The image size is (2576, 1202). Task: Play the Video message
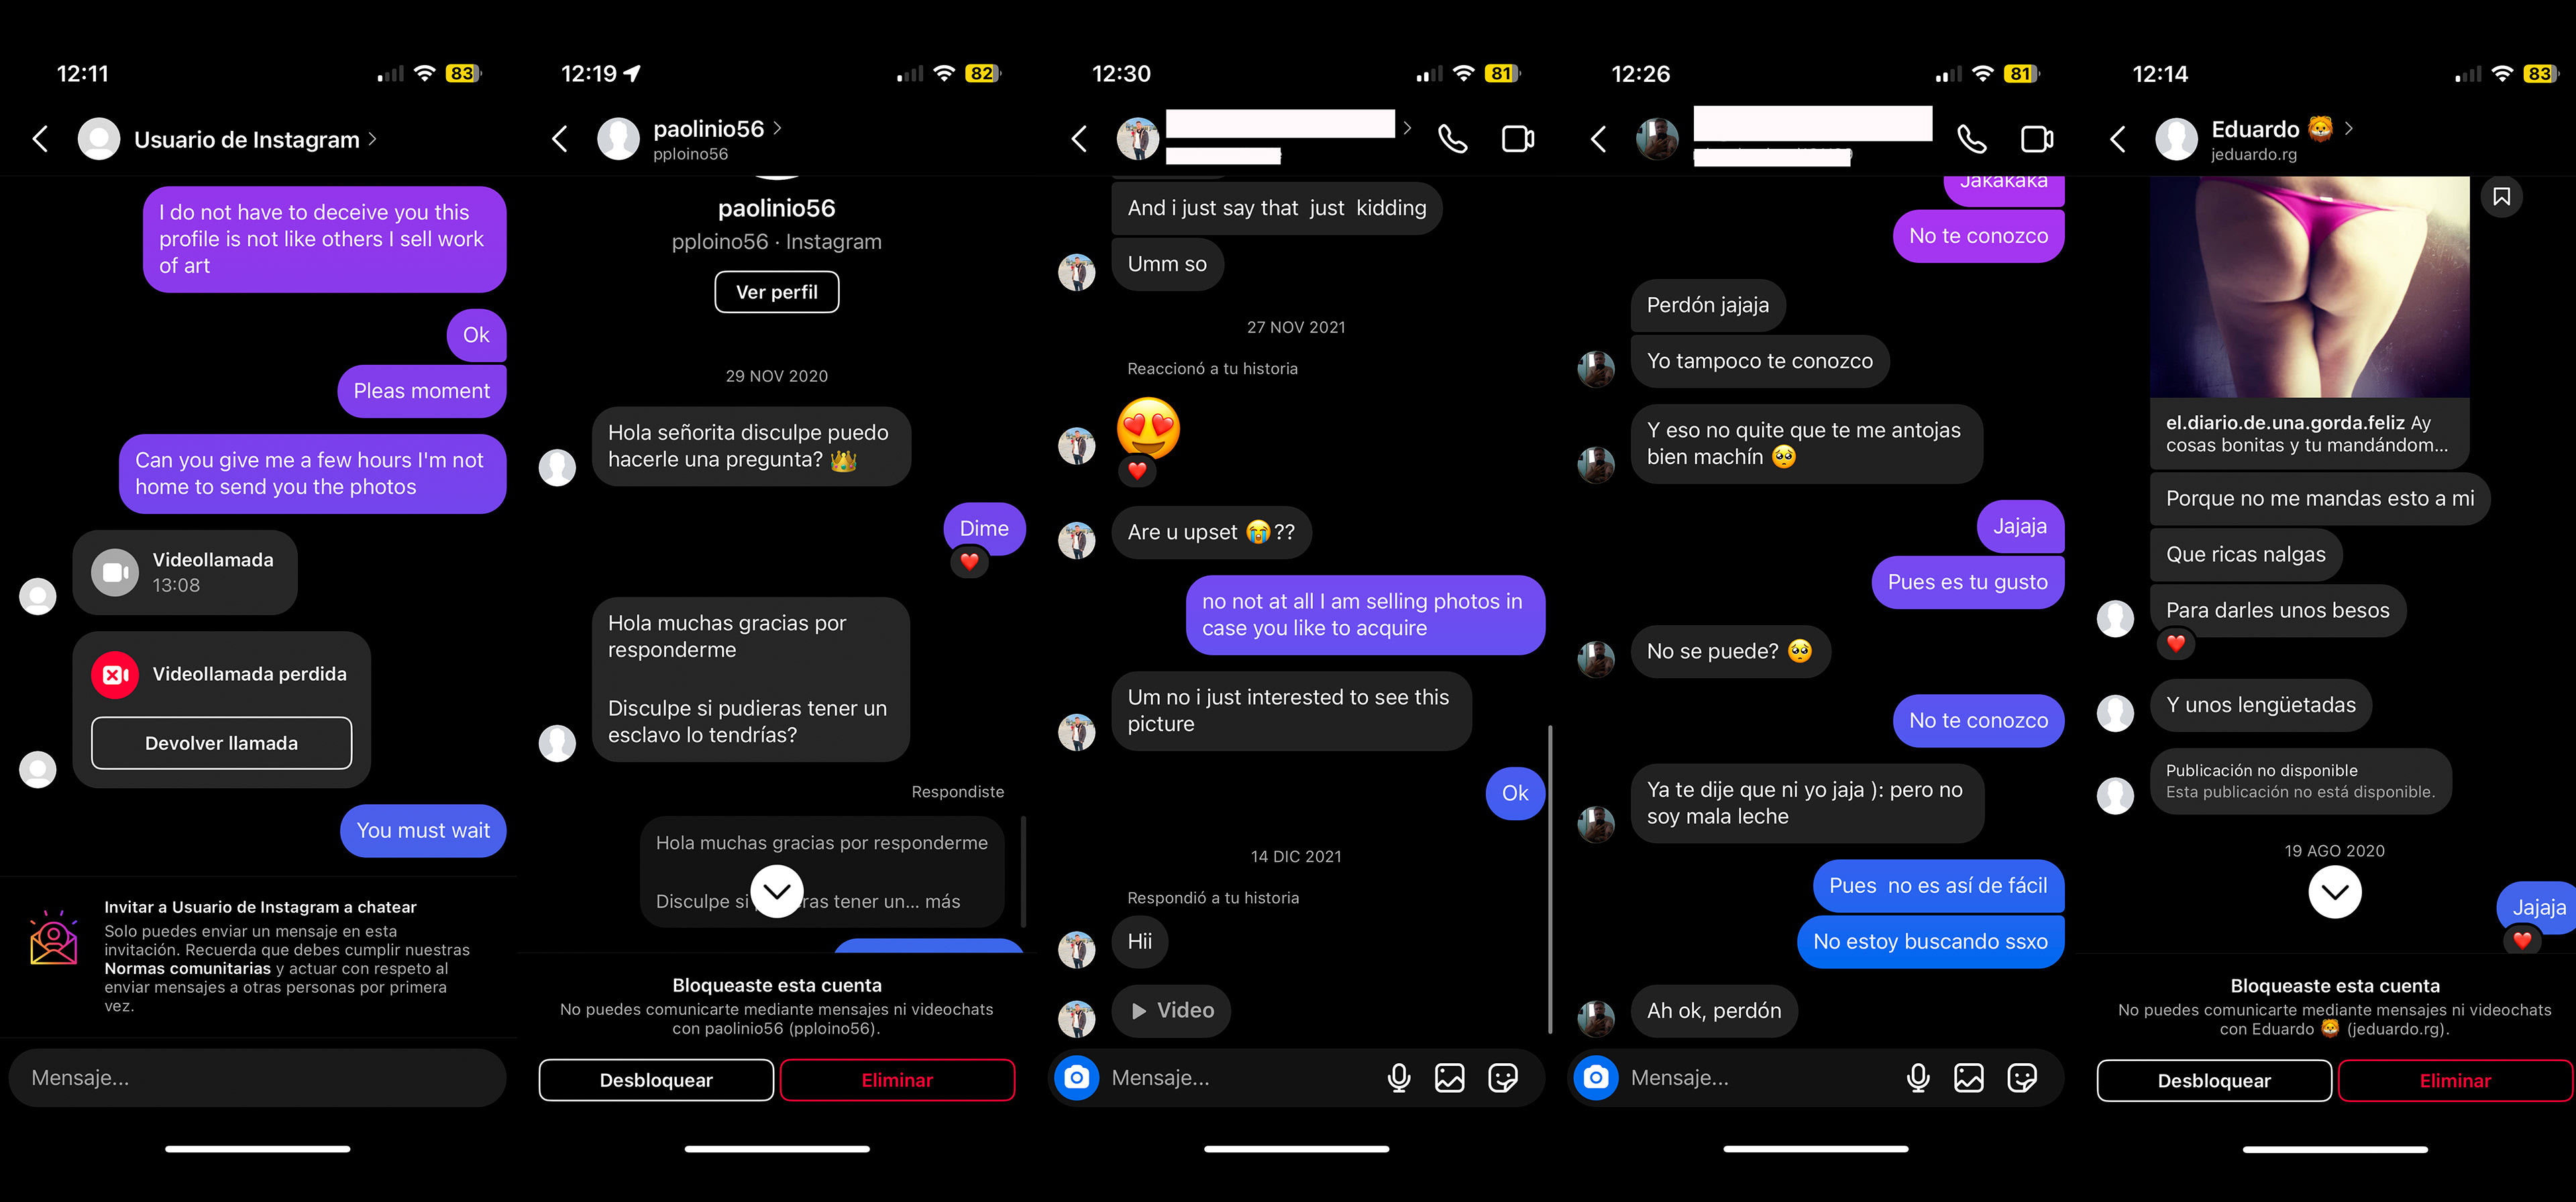[x=1171, y=1011]
